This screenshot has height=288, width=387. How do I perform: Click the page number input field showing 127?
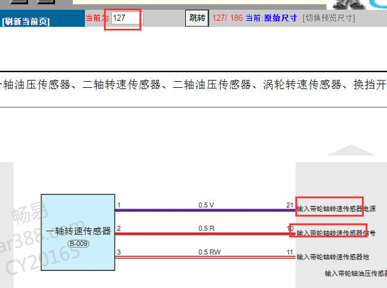pyautogui.click(x=127, y=18)
